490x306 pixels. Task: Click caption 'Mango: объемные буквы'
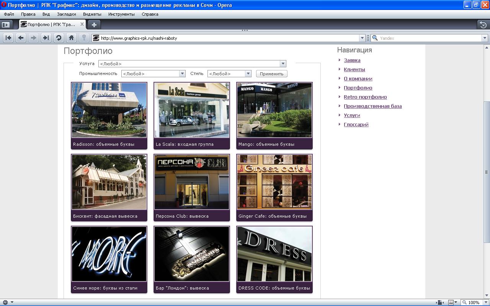click(x=266, y=144)
